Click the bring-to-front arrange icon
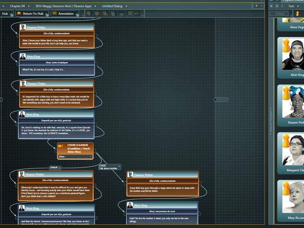The height and width of the screenshot is (228, 304). click(89, 14)
